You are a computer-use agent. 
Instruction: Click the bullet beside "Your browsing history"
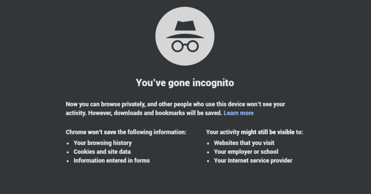point(68,143)
